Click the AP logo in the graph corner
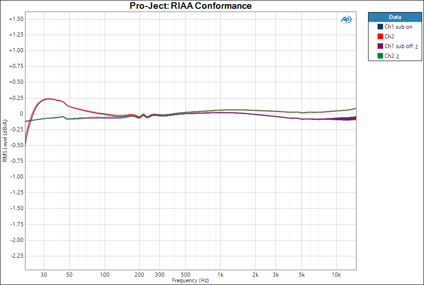Image resolution: width=424 pixels, height=285 pixels. [x=346, y=19]
